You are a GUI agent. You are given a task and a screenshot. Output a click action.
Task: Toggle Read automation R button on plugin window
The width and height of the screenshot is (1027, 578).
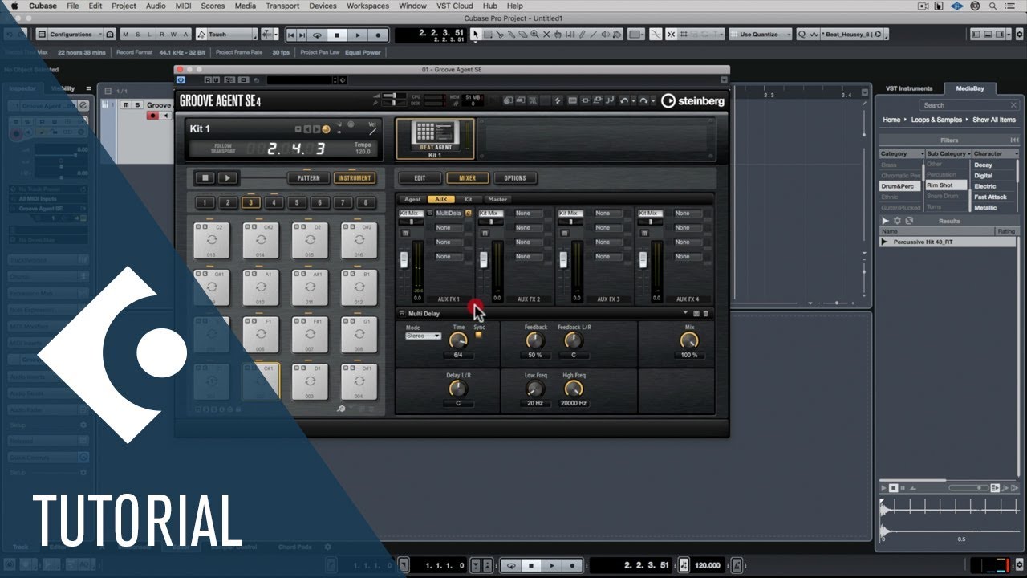[x=208, y=80]
